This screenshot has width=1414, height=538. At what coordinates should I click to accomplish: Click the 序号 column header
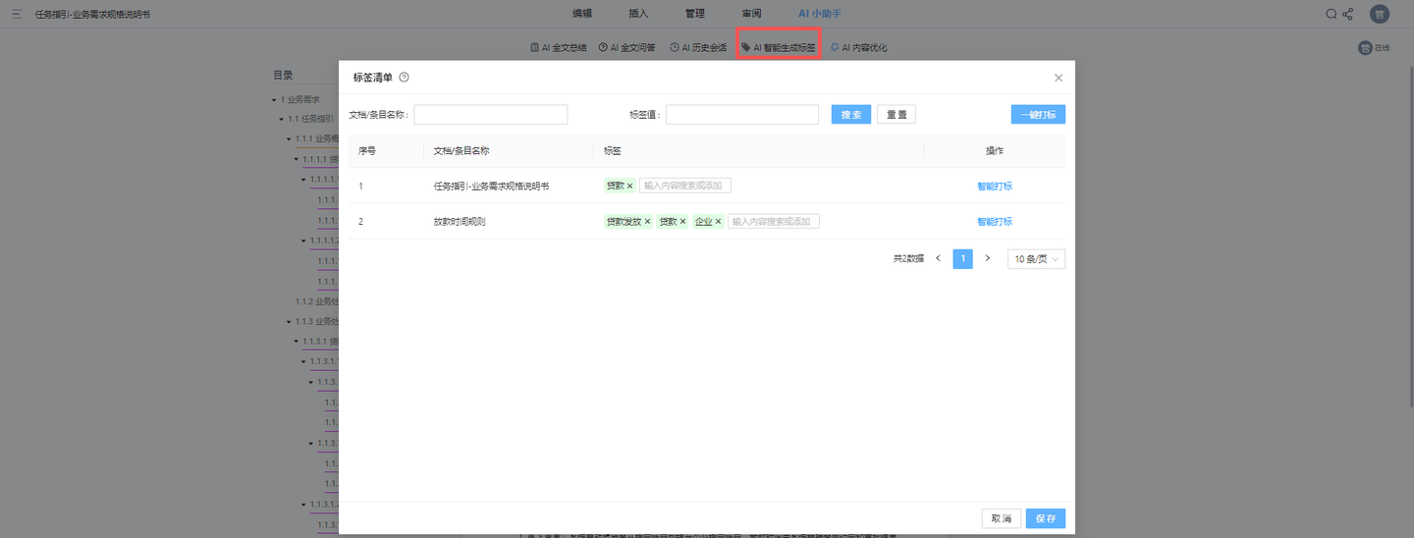(367, 151)
